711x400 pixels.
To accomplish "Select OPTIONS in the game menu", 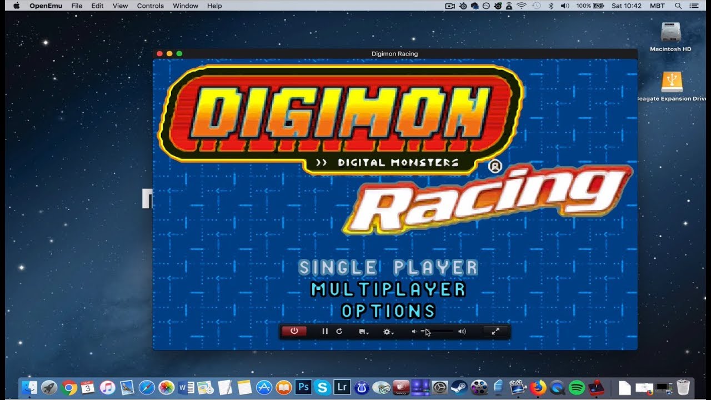I will tap(388, 311).
